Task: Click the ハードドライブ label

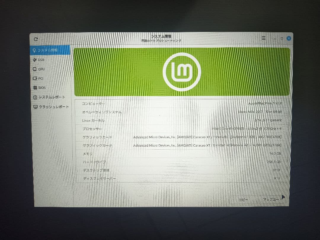Action: coord(94,162)
